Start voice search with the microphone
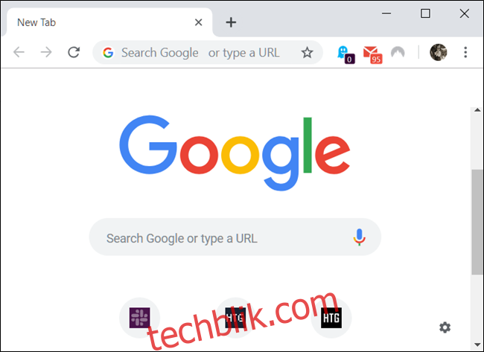Viewport: 484px width, 352px height. tap(359, 237)
